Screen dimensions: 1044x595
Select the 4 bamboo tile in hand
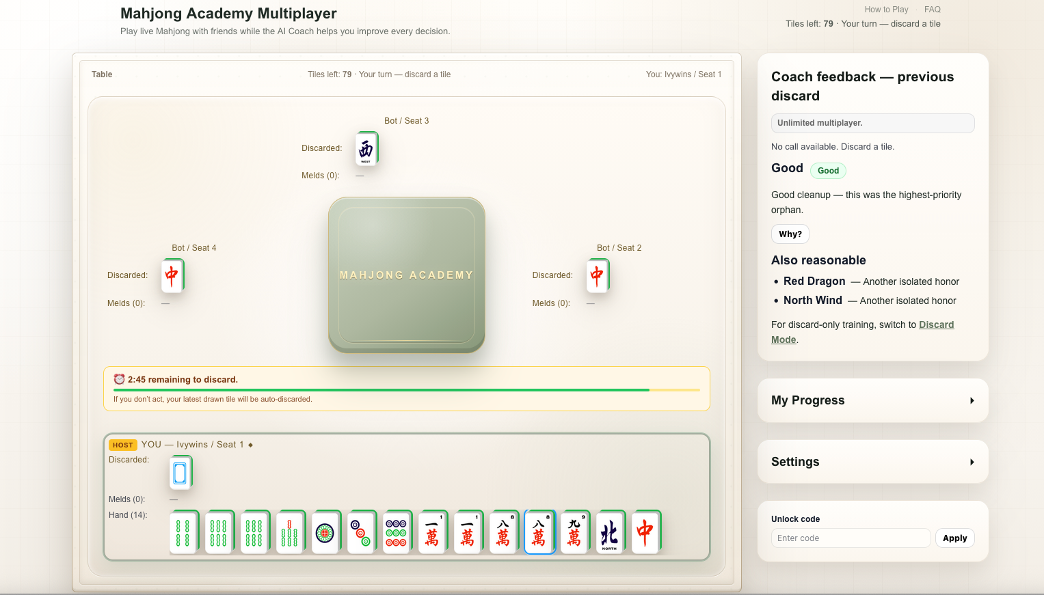coord(183,532)
